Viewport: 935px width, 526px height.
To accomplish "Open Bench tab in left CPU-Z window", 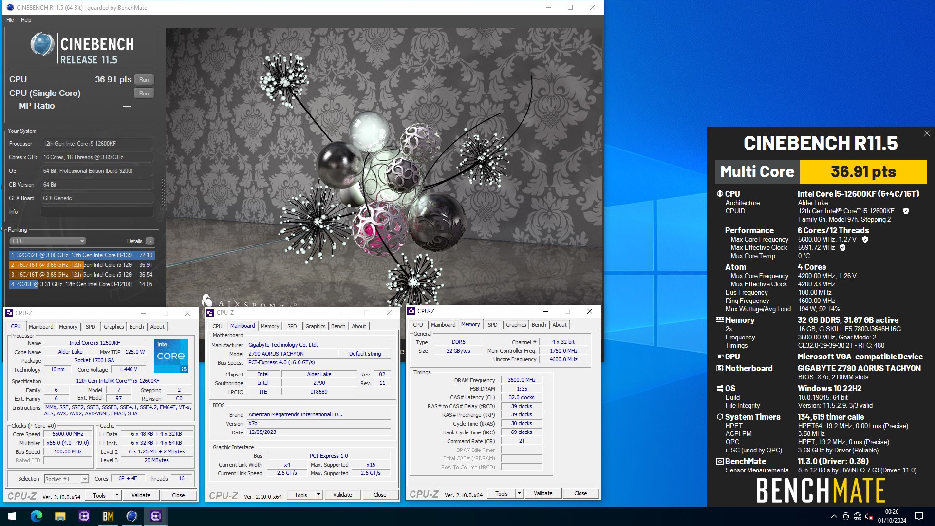I will coord(137,327).
